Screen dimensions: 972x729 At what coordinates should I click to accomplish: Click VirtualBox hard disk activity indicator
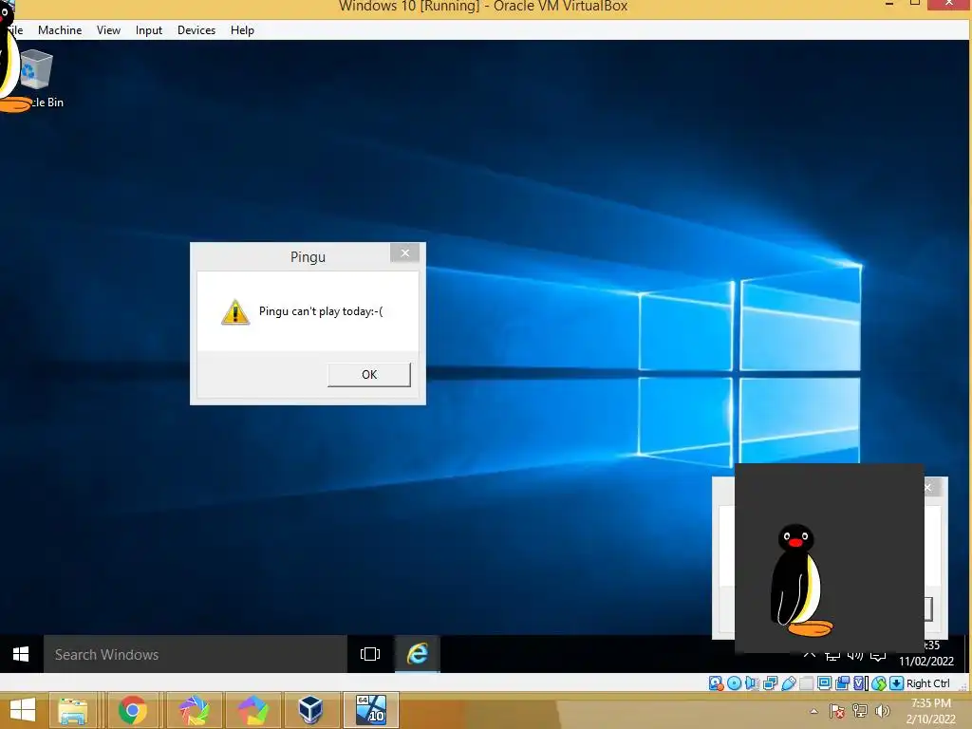point(716,683)
